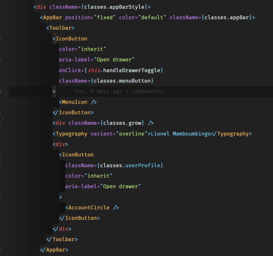This screenshot has height=256, width=273.
Task: Click the MenuIcon self-closing tag
Action: (x=78, y=102)
